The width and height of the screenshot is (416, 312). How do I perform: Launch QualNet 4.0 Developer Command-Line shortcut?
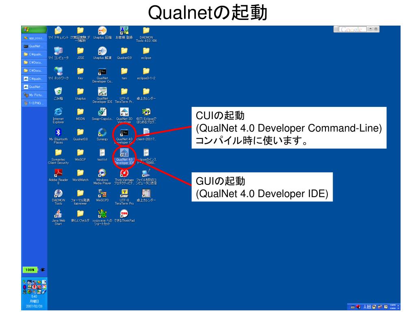pos(124,136)
